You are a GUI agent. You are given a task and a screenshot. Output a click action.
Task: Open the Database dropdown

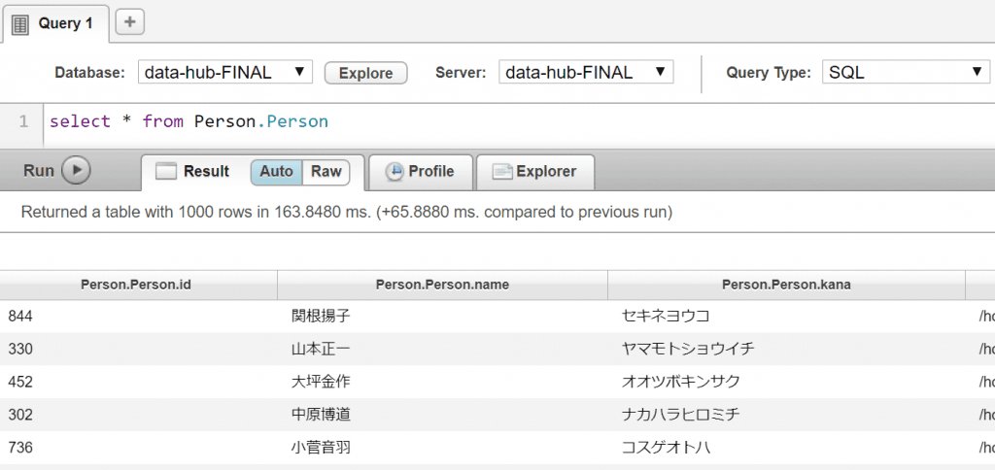pyautogui.click(x=223, y=72)
